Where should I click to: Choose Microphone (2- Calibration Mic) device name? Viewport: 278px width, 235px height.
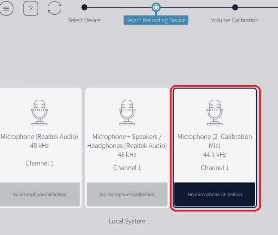[214, 141]
